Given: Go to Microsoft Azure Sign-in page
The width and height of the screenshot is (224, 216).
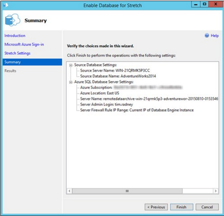Looking at the screenshot, I should (x=24, y=44).
